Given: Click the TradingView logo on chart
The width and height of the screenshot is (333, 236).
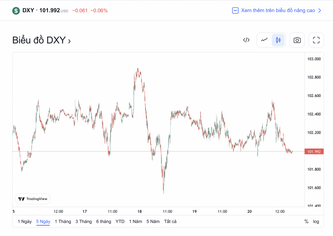Looking at the screenshot, I should [x=33, y=199].
